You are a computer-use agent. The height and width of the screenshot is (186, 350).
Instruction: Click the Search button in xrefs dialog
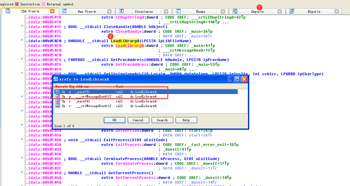coord(162,120)
